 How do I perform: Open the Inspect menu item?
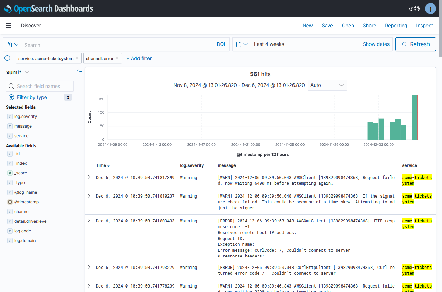click(x=424, y=26)
